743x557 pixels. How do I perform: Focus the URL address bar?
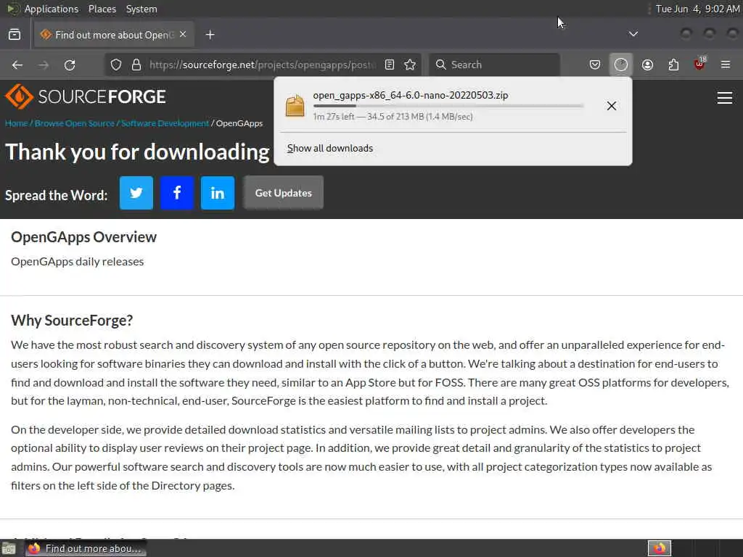pos(263,65)
